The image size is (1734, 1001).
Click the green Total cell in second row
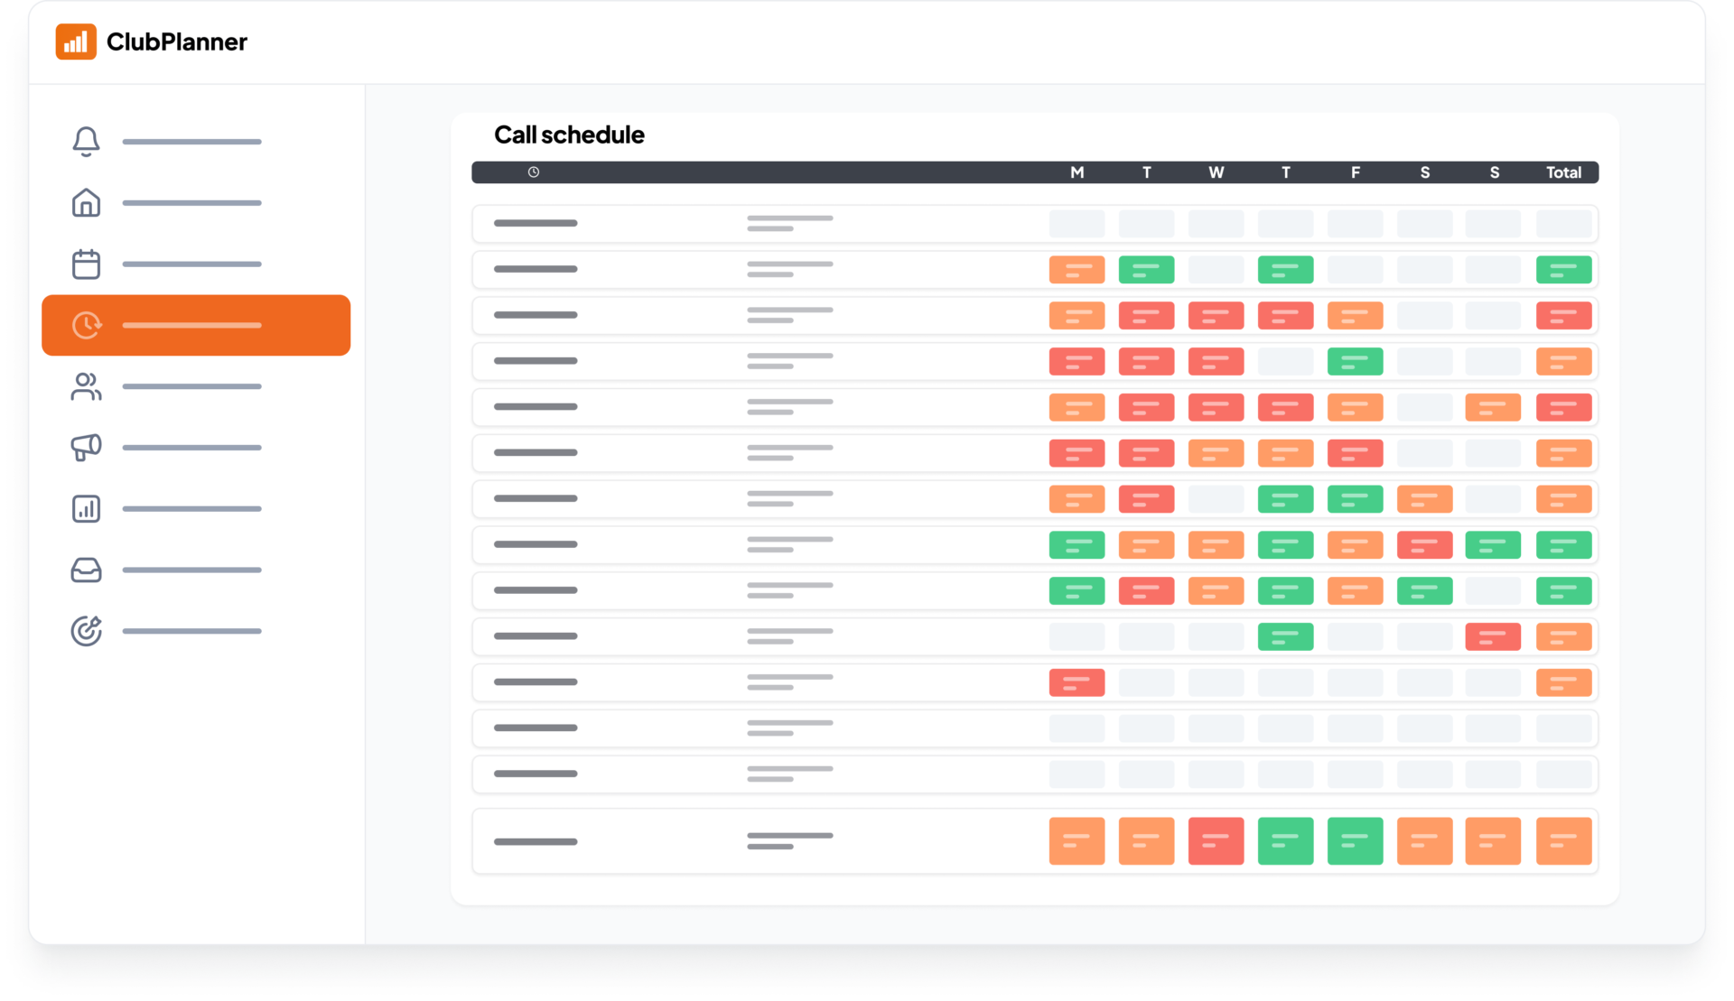click(x=1563, y=270)
